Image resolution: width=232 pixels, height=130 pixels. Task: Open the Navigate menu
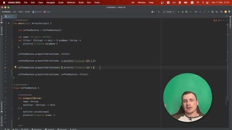(51, 3)
